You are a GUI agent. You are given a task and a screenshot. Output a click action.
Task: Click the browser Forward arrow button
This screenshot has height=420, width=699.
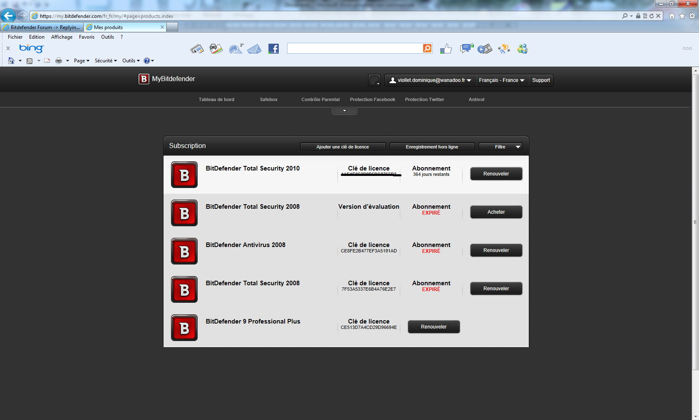pyautogui.click(x=22, y=16)
